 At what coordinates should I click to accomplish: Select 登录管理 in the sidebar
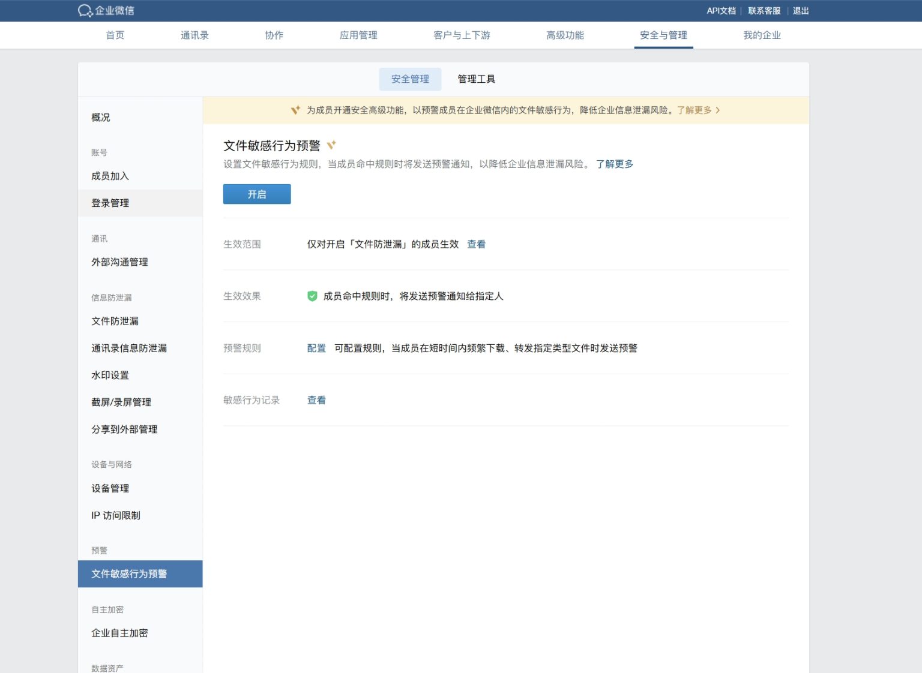click(x=110, y=203)
